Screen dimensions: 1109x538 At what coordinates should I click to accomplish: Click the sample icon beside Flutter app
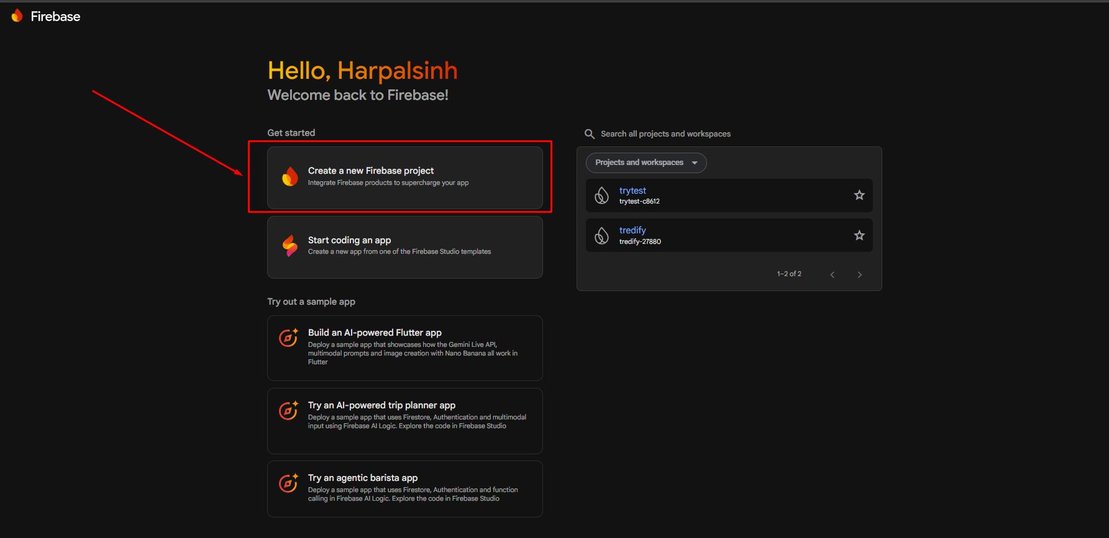coord(288,338)
